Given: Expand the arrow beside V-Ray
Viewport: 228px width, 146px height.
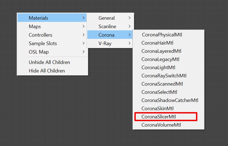Looking at the screenshot, I should click(129, 43).
